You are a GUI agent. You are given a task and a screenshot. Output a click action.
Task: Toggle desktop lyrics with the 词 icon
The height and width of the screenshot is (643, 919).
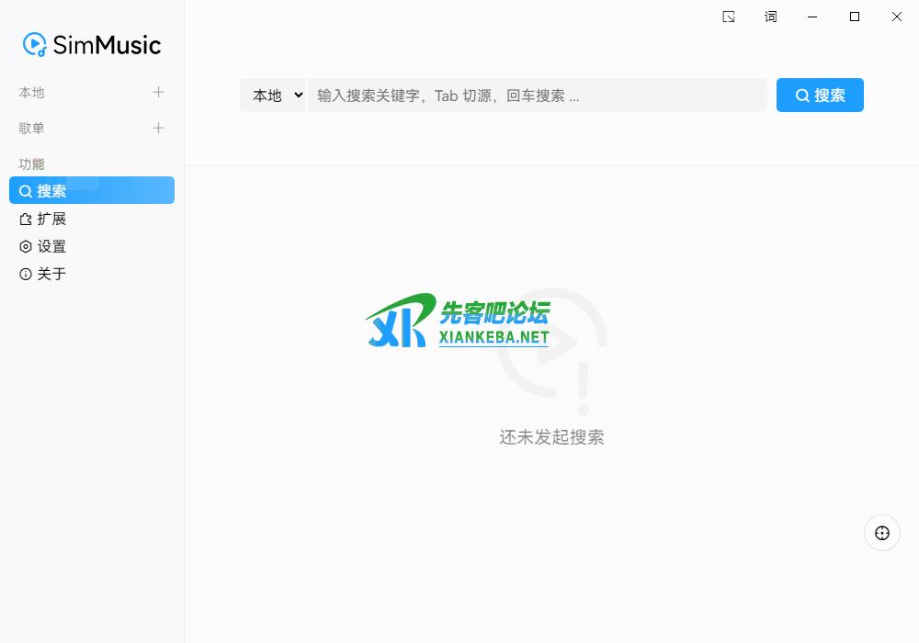(771, 17)
